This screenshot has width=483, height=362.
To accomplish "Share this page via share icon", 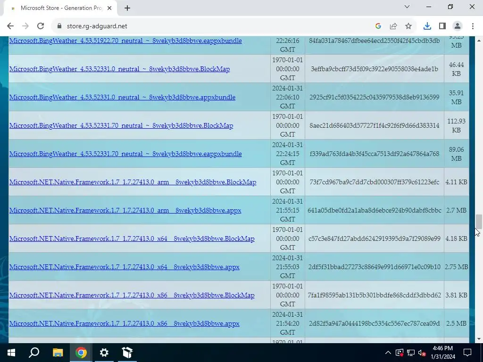I will tap(393, 26).
